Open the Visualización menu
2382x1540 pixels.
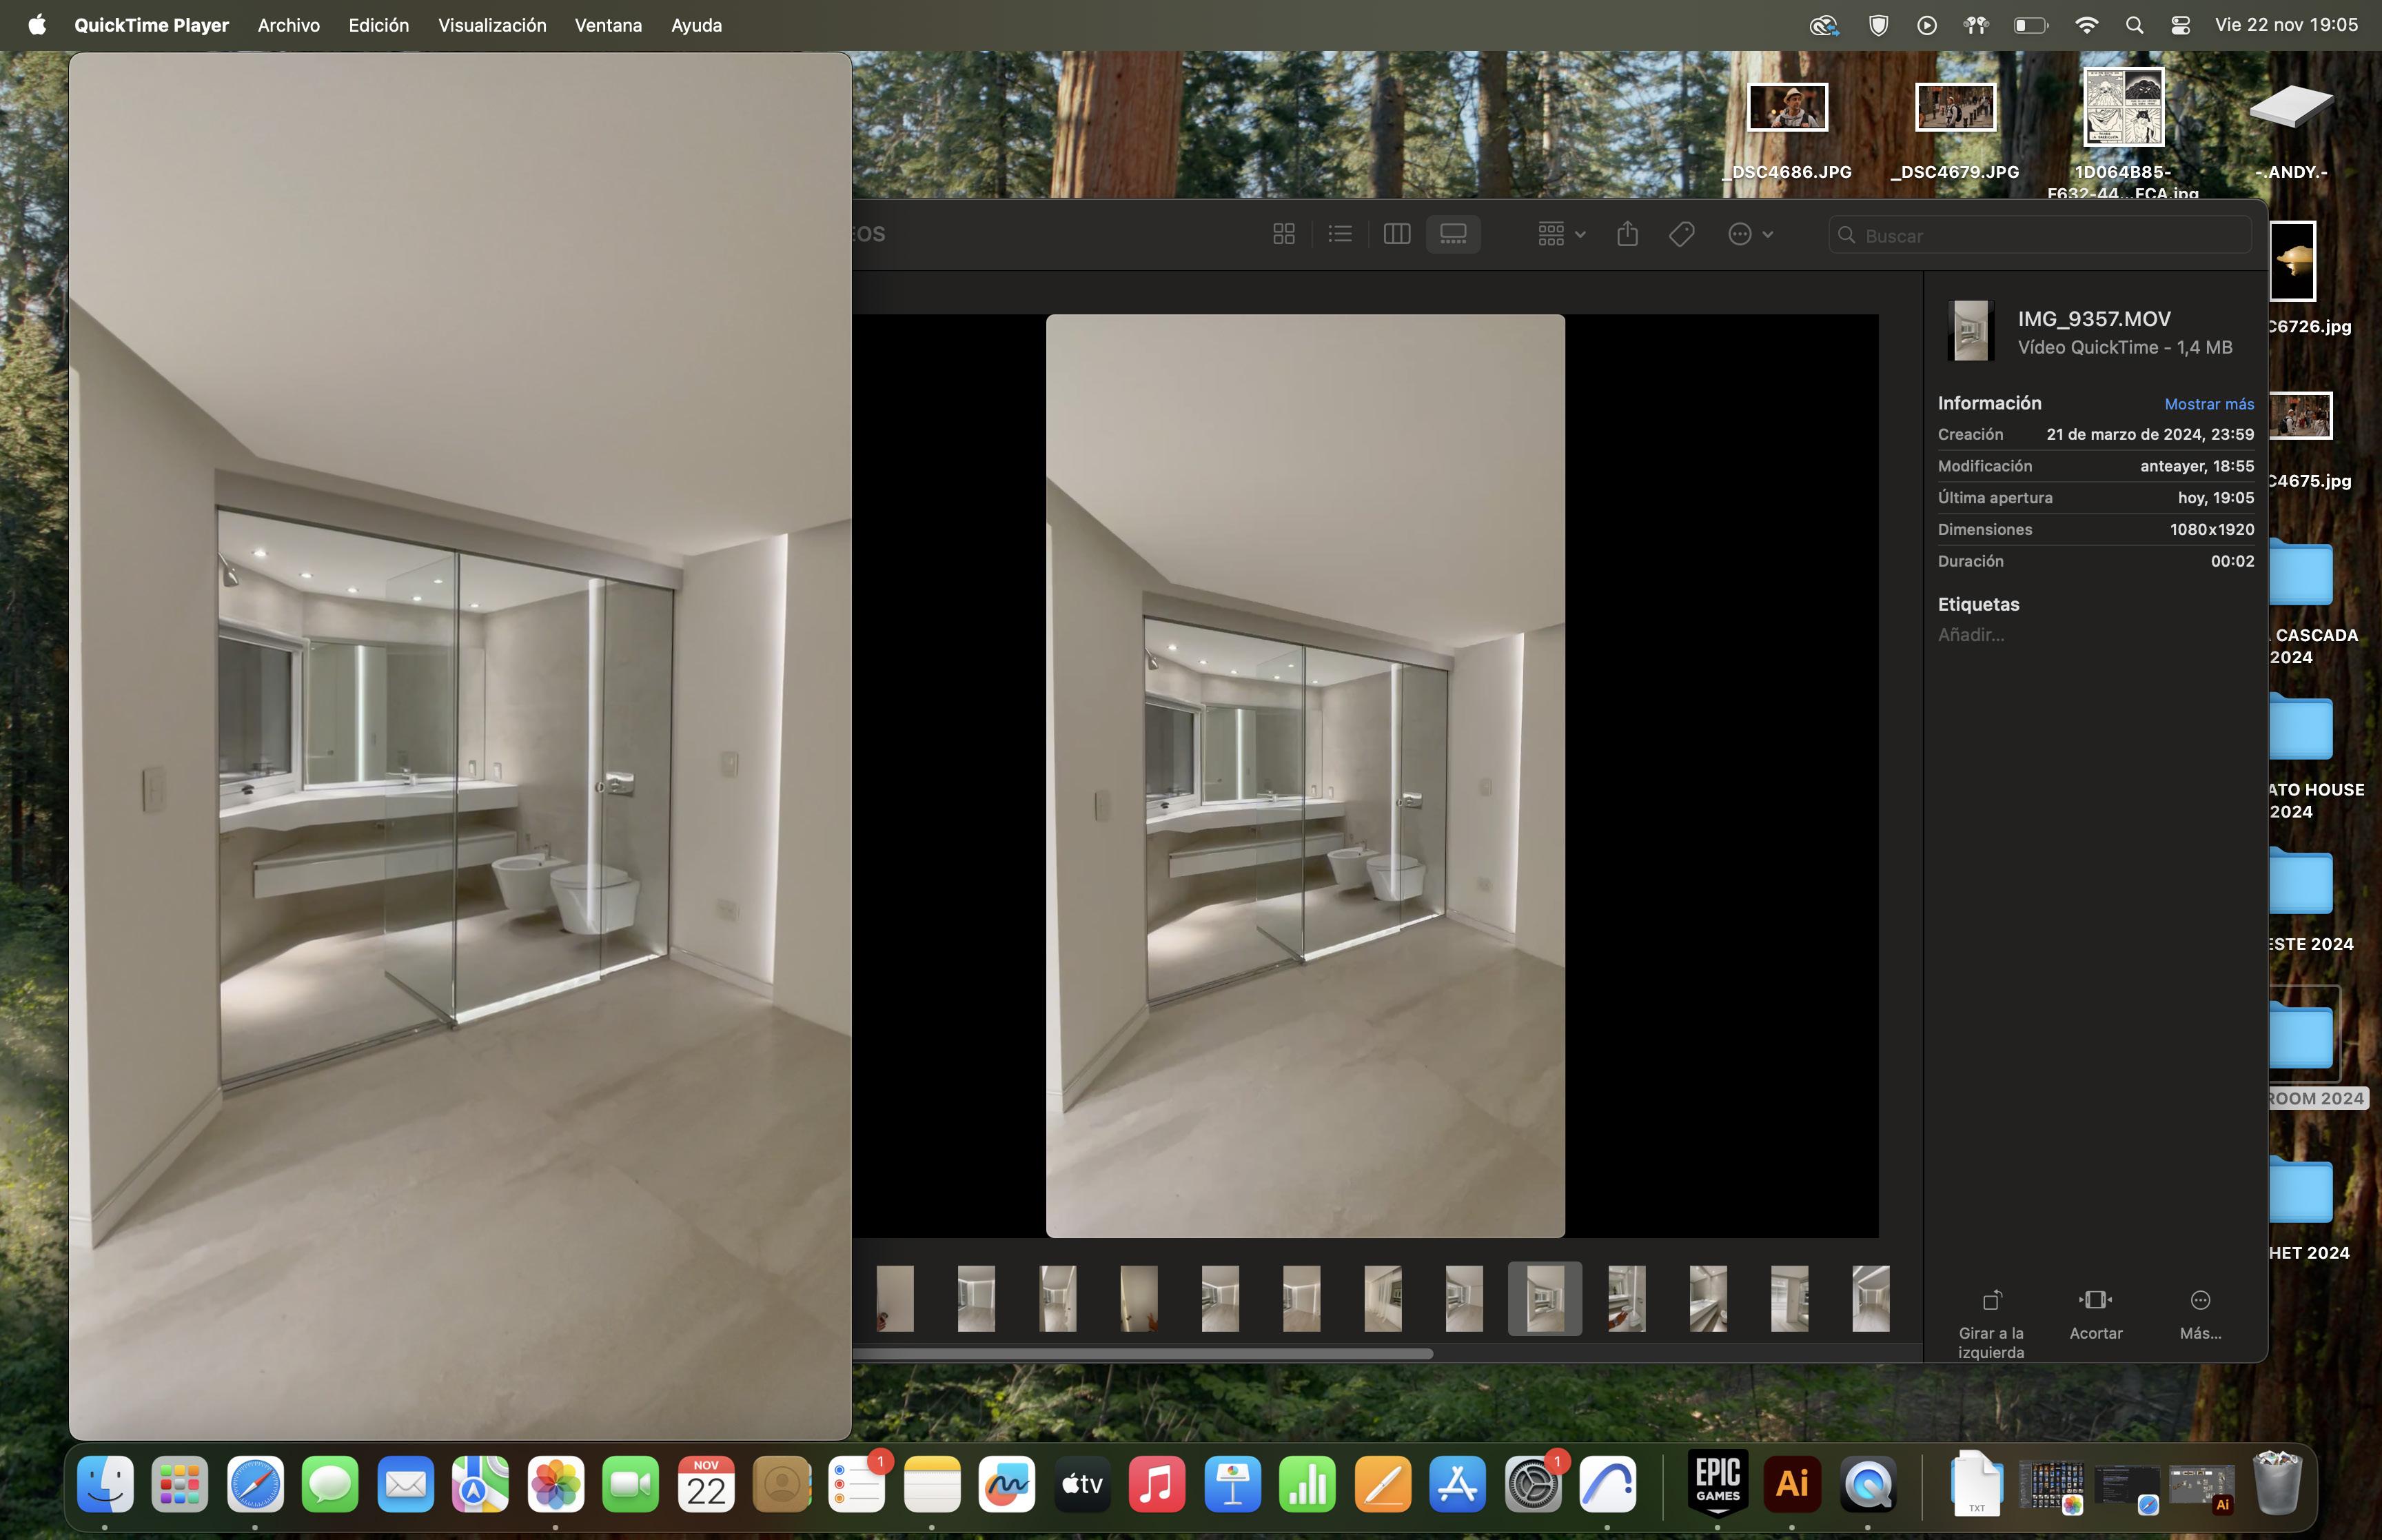[492, 25]
